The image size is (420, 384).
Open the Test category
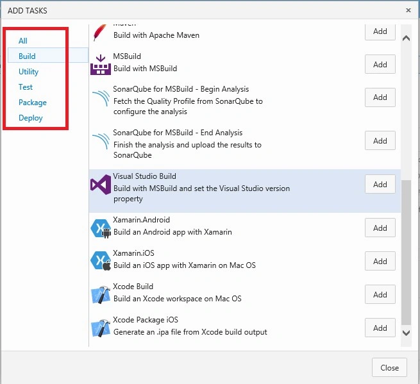coord(26,87)
